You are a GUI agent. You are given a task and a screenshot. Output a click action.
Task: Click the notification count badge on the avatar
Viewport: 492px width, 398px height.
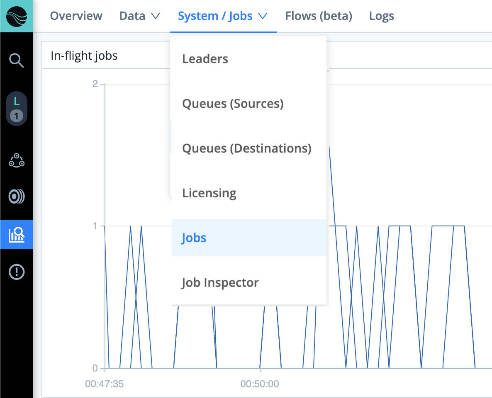tap(17, 116)
